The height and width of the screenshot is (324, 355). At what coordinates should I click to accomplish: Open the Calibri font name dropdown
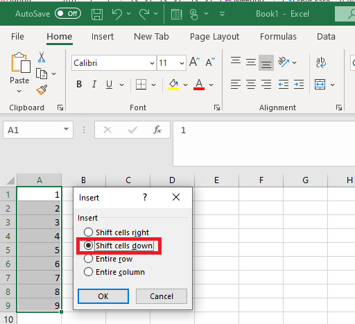click(x=152, y=63)
